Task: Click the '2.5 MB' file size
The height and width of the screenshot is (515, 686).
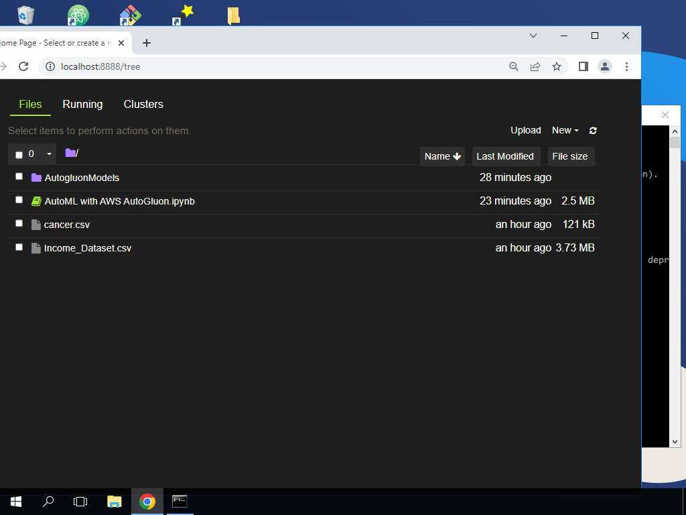Action: [x=578, y=201]
